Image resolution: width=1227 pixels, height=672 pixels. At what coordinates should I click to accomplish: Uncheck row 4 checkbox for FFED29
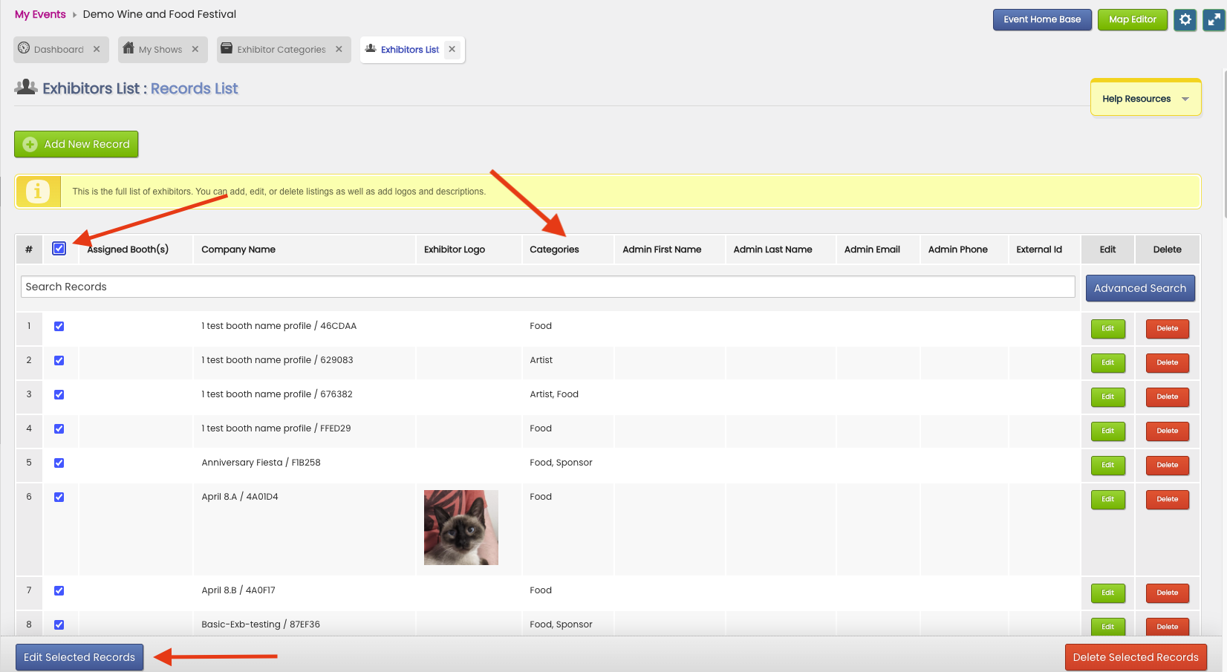pyautogui.click(x=59, y=428)
